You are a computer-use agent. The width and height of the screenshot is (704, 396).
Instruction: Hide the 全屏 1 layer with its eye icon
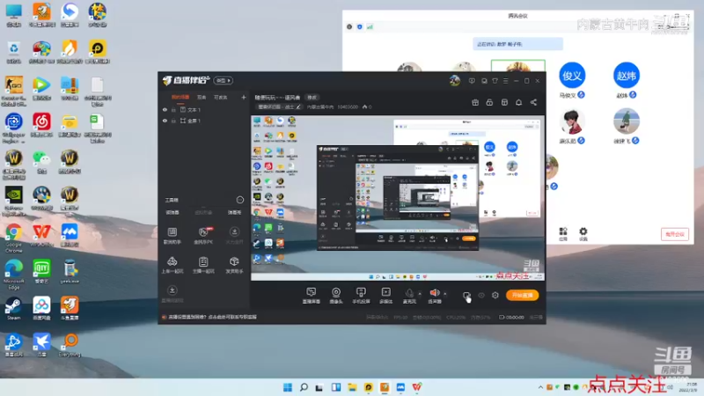pyautogui.click(x=165, y=121)
